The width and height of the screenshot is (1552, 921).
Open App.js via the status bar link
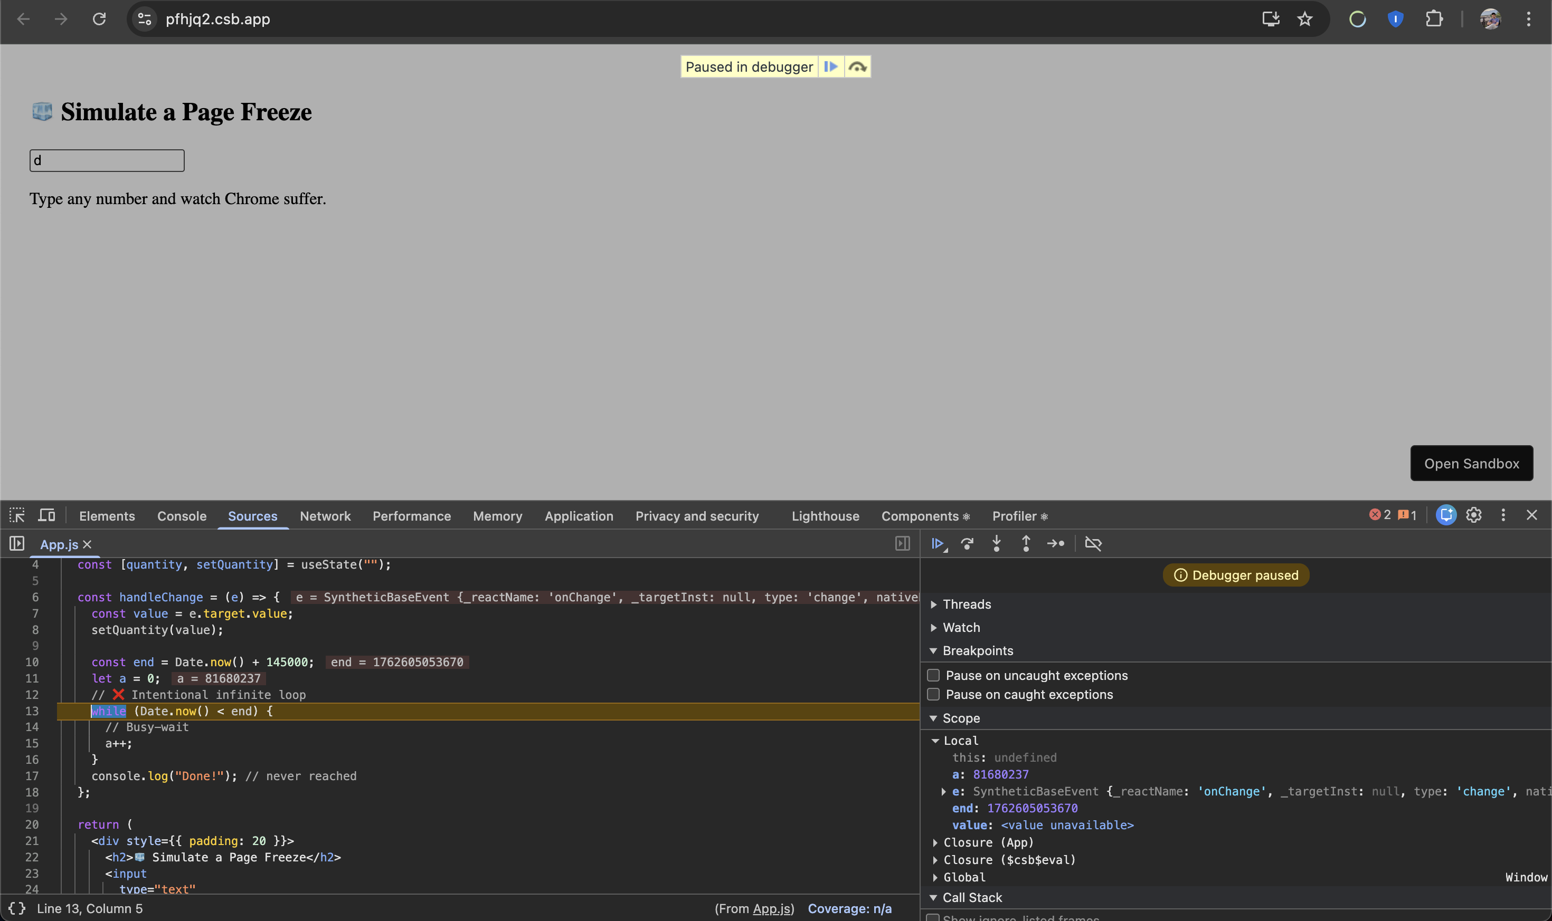[772, 908]
